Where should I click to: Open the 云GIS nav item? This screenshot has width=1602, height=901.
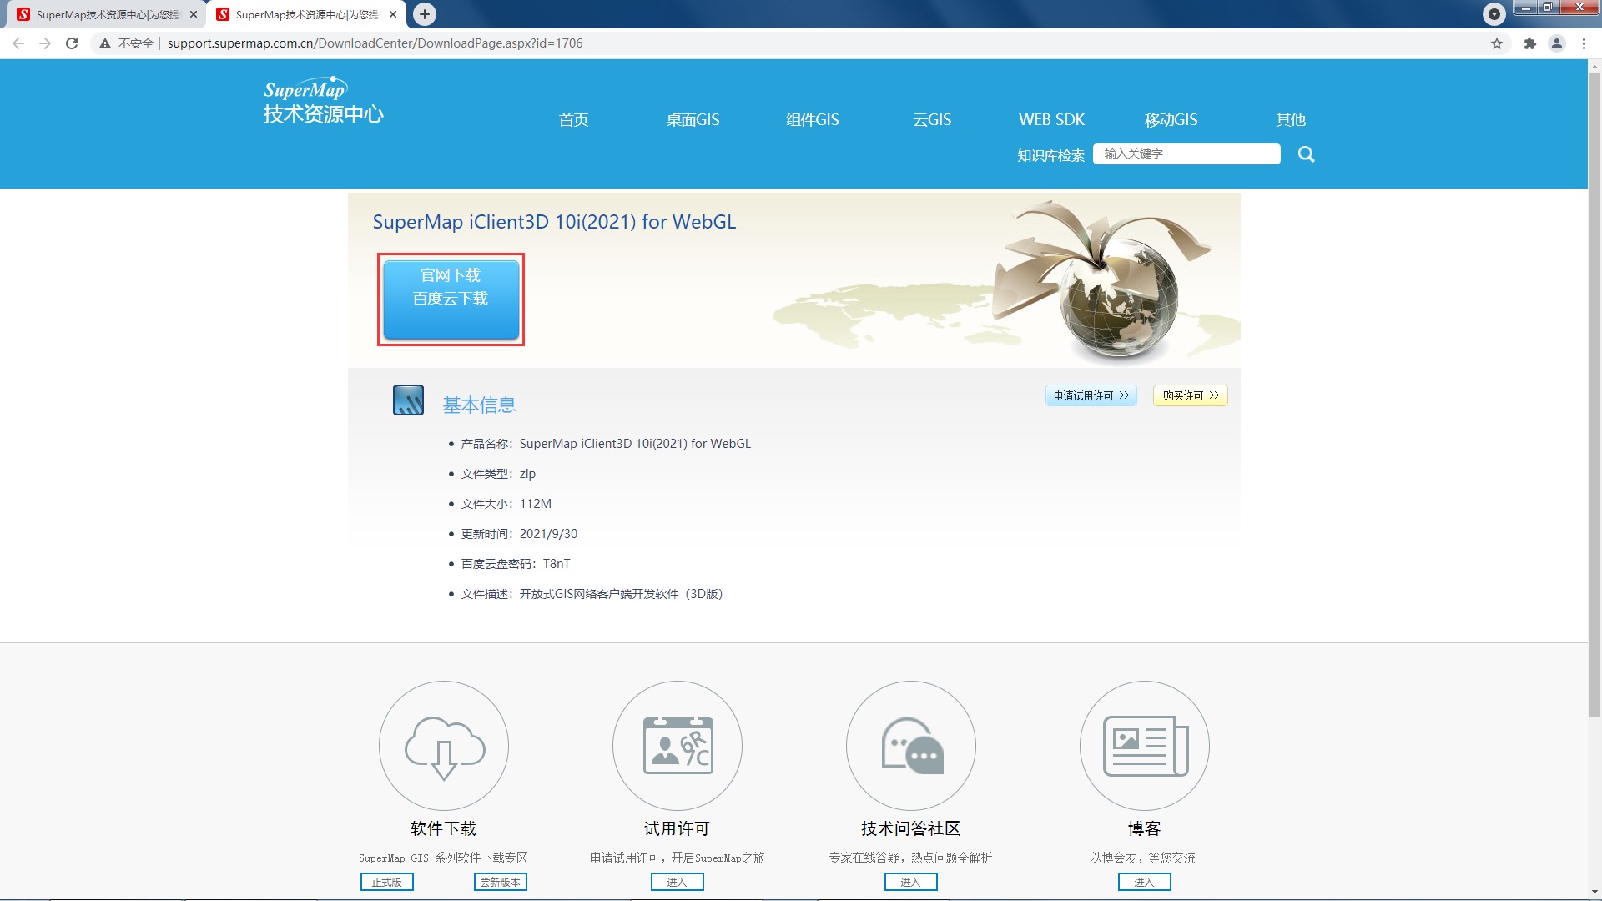(x=932, y=120)
